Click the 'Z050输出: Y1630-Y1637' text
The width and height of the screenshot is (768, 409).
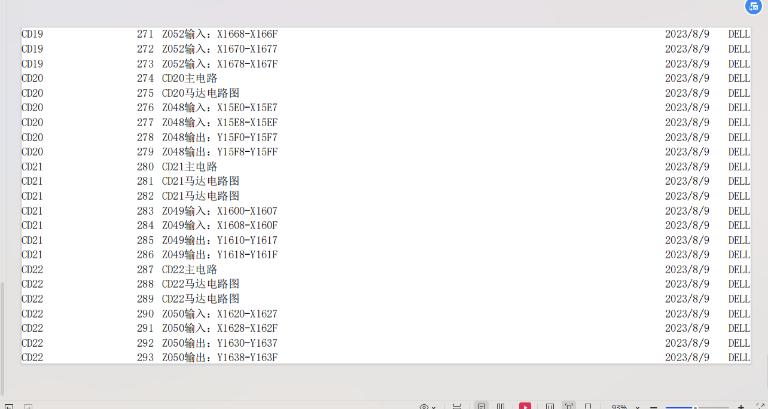pos(220,343)
